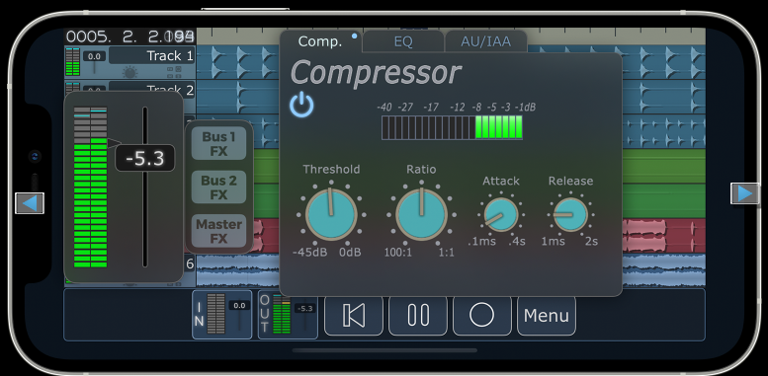Click the Release knob

(570, 215)
